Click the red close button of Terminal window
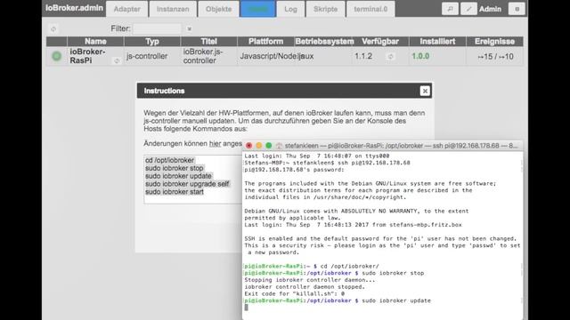The width and height of the screenshot is (570, 320). coord(248,146)
